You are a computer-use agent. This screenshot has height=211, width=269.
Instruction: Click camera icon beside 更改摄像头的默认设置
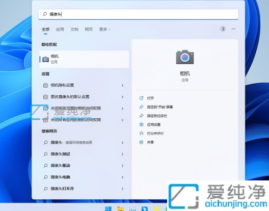coord(45,97)
